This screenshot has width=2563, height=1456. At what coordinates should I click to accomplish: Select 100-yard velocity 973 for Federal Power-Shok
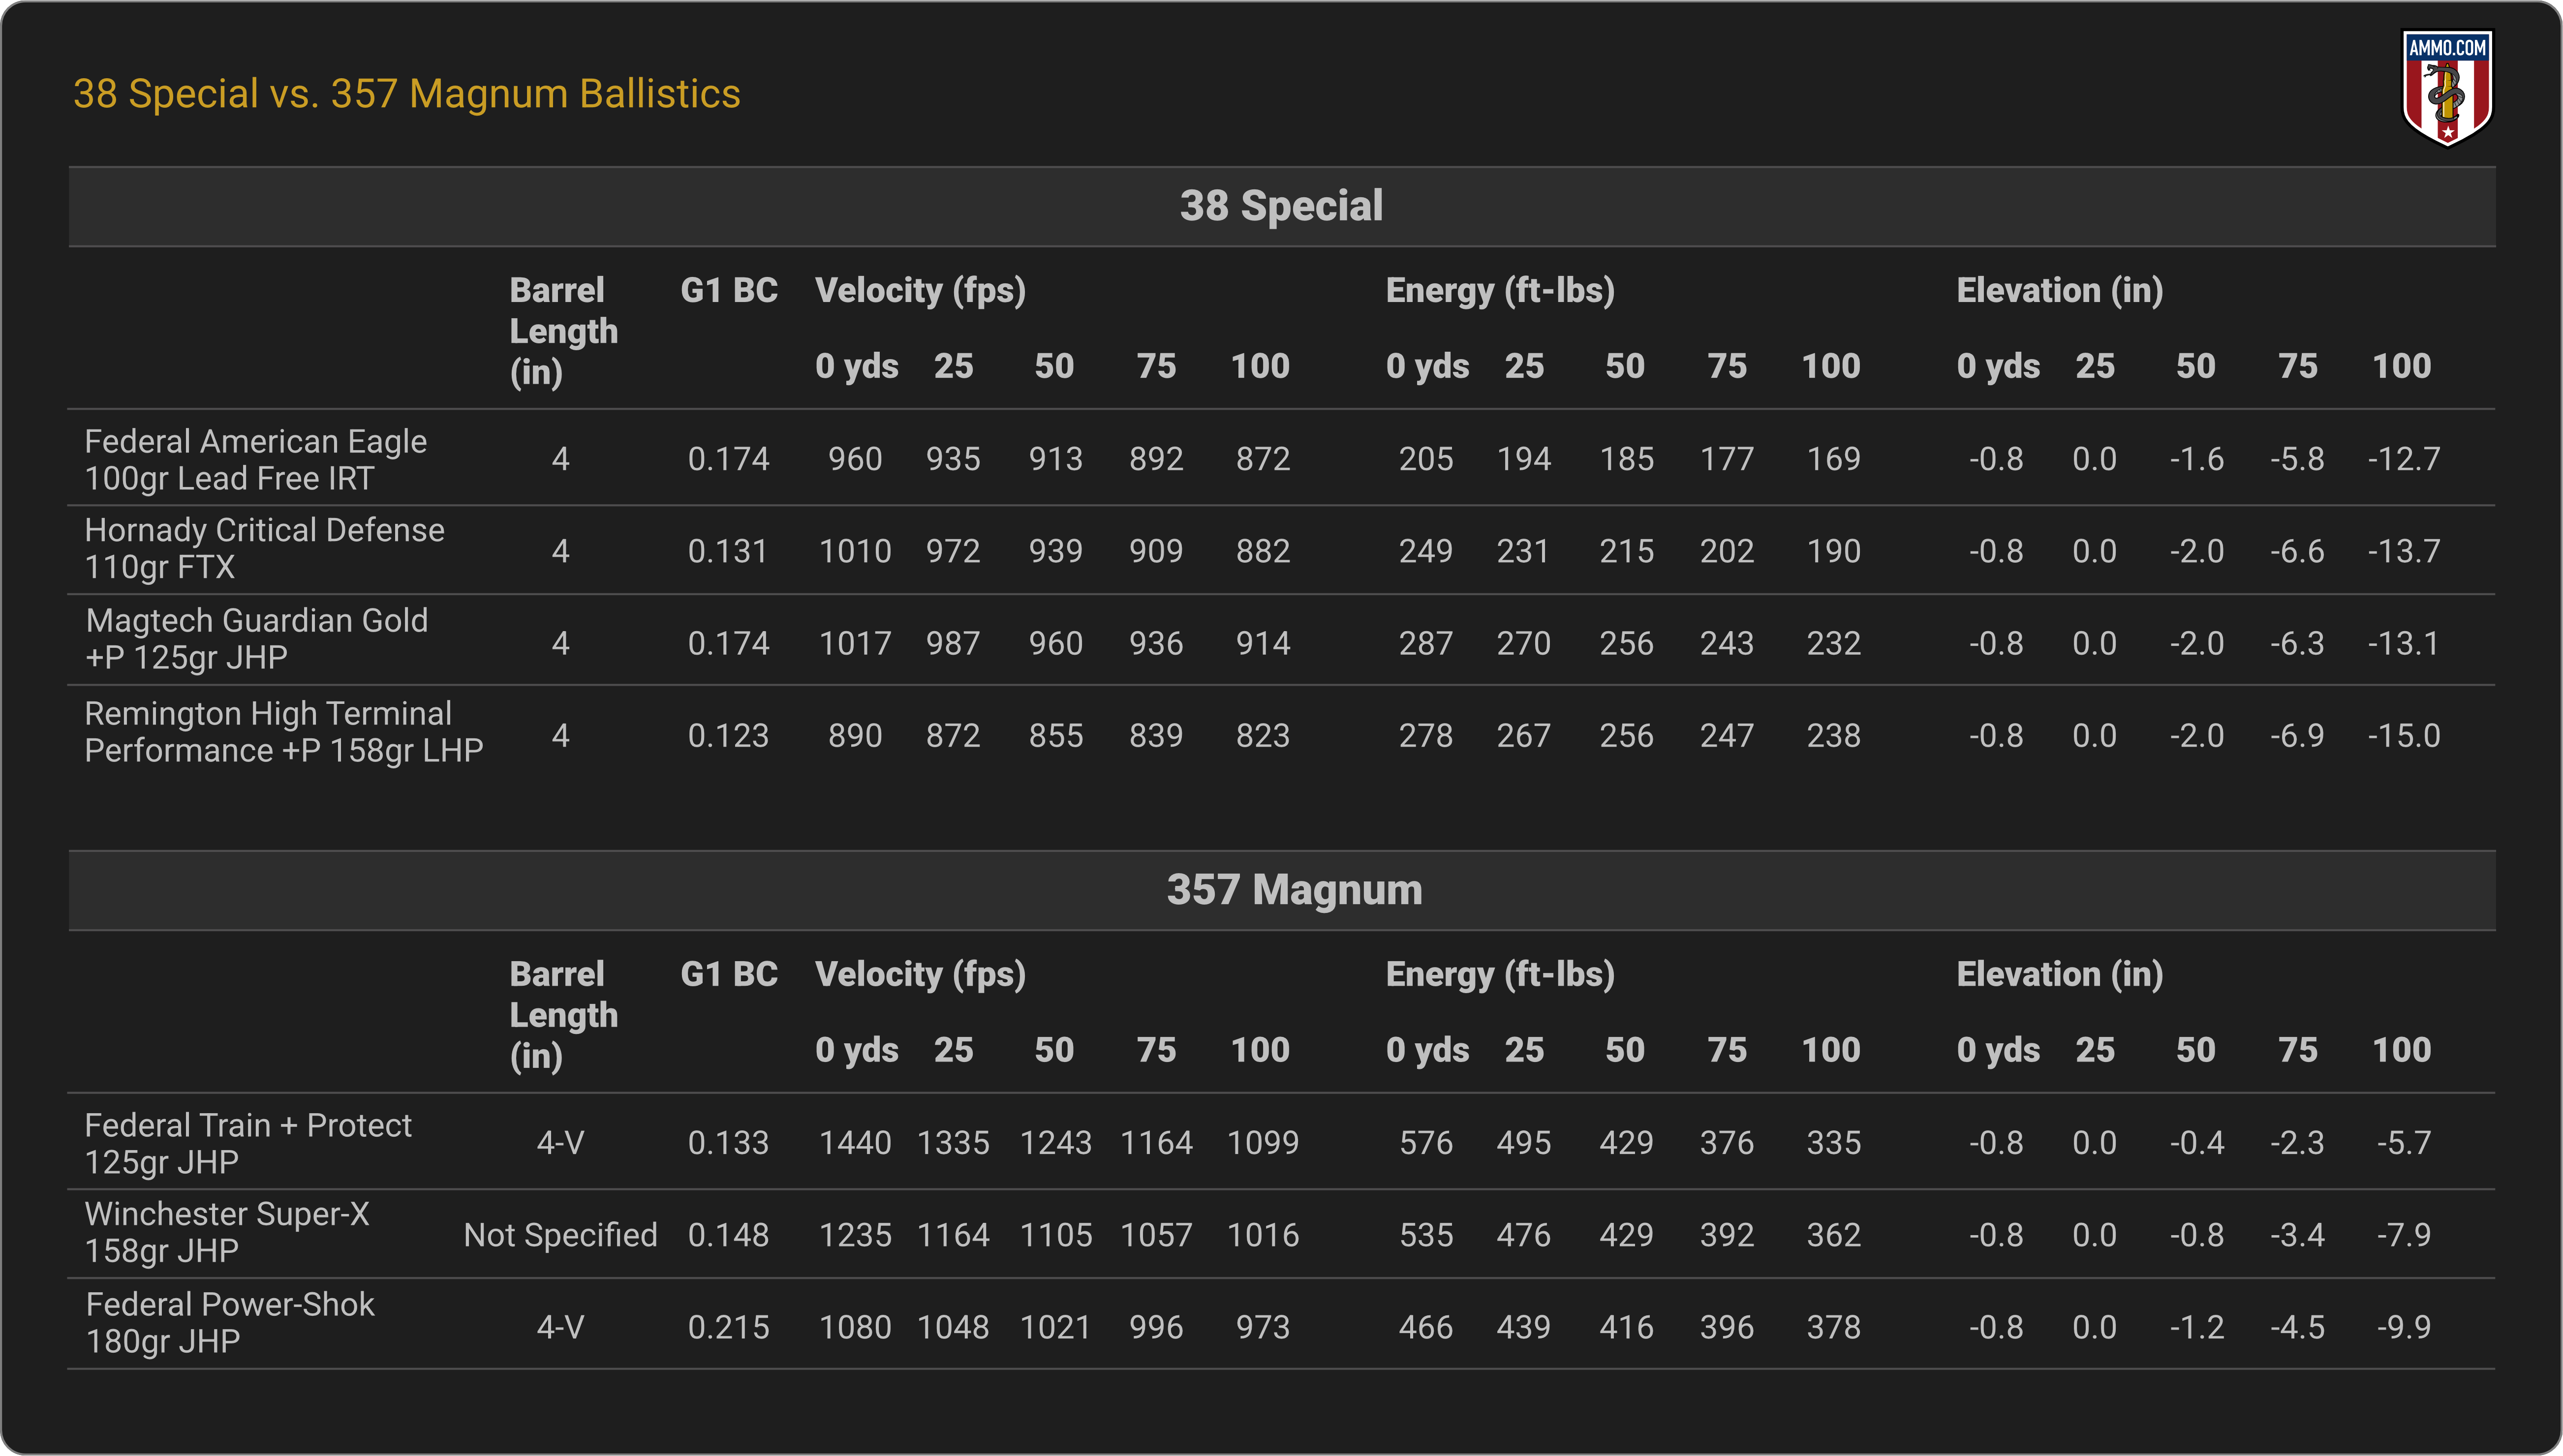(x=1263, y=1328)
